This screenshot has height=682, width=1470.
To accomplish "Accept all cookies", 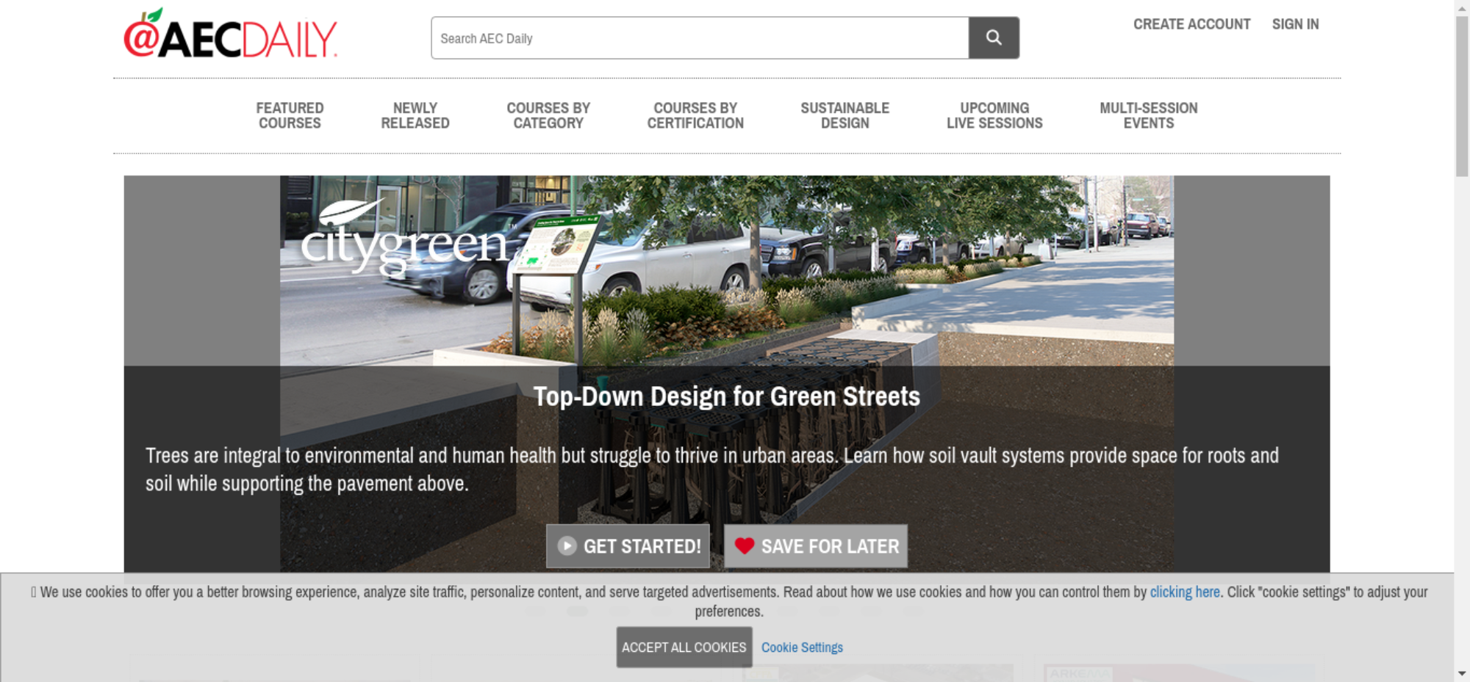I will pyautogui.click(x=684, y=647).
